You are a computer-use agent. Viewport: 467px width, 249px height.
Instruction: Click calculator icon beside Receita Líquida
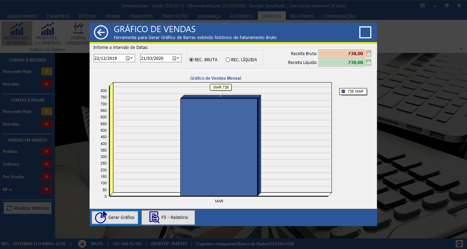click(x=369, y=62)
